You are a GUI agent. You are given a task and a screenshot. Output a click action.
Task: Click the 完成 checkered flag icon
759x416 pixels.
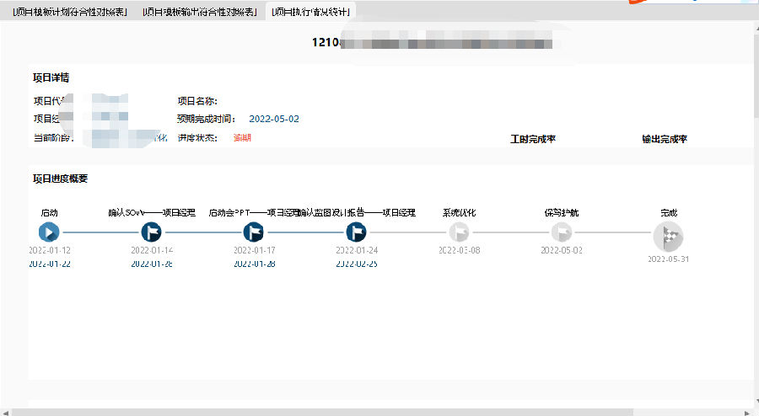click(669, 237)
